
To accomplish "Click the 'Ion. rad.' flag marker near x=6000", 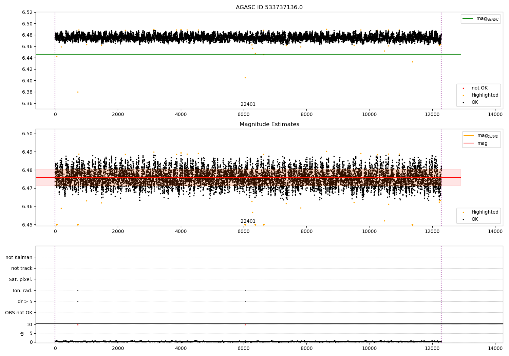I will pyautogui.click(x=245, y=290).
